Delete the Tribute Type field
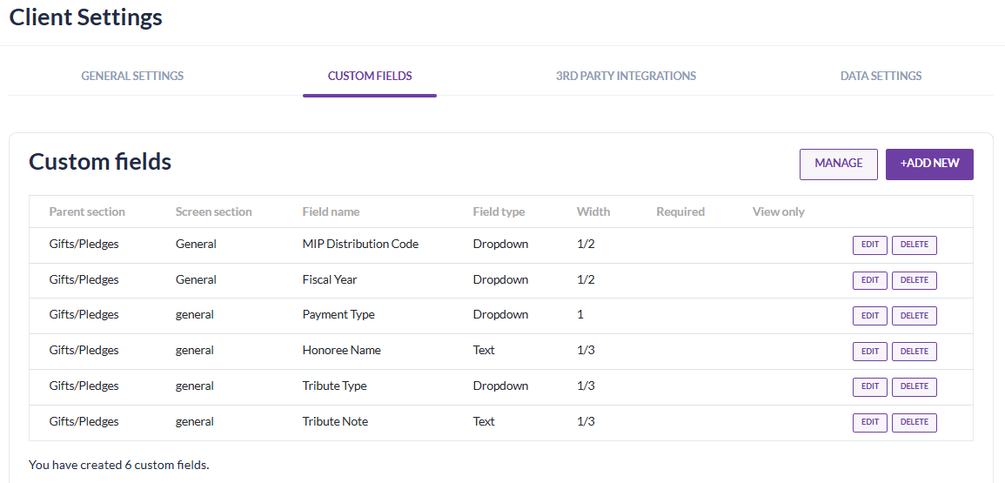This screenshot has height=483, width=1005. (914, 386)
